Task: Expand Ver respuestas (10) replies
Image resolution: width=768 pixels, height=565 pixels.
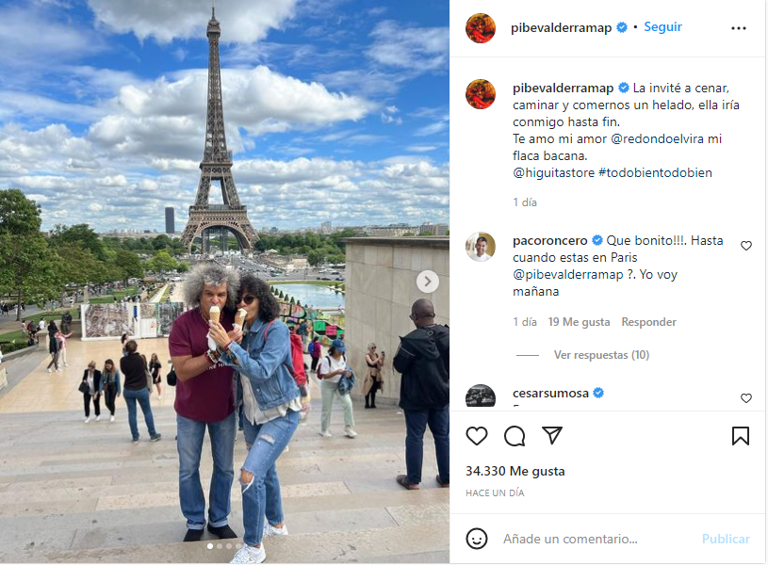Action: [601, 355]
